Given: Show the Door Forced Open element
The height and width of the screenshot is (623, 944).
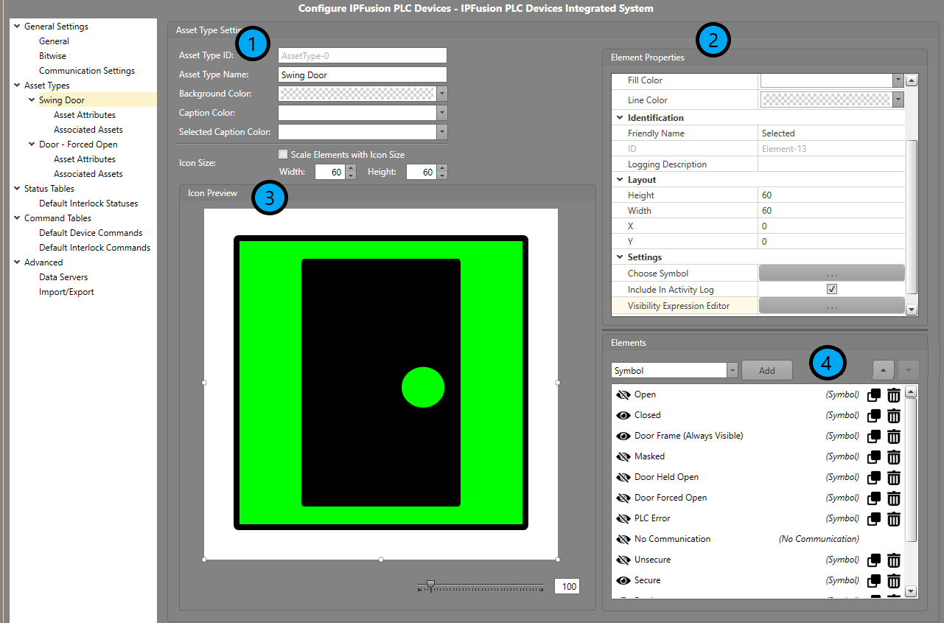Looking at the screenshot, I should click(623, 498).
